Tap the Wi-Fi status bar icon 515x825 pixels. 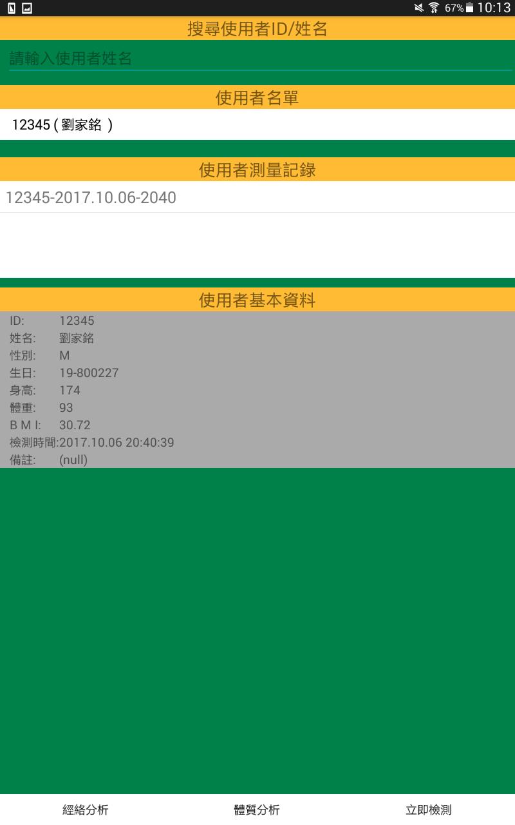pyautogui.click(x=434, y=8)
